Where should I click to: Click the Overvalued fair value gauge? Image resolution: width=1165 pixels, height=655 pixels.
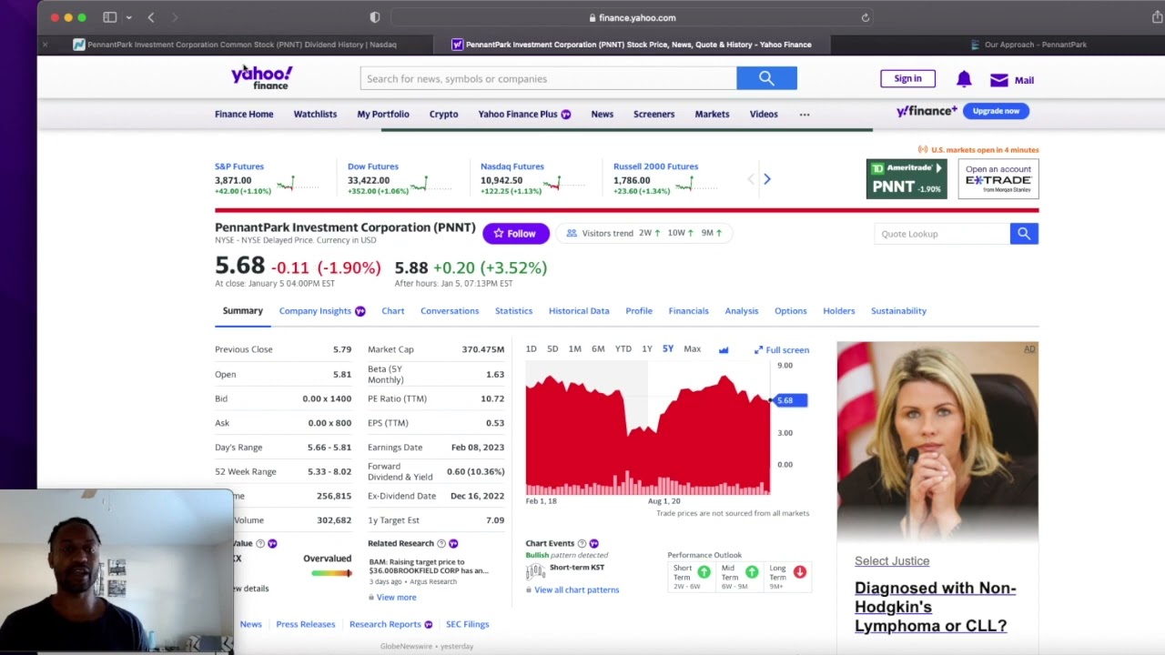tap(331, 572)
